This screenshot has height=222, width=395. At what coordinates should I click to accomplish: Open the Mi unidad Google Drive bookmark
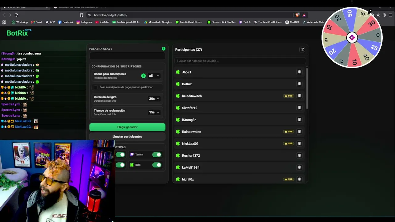pos(158,22)
